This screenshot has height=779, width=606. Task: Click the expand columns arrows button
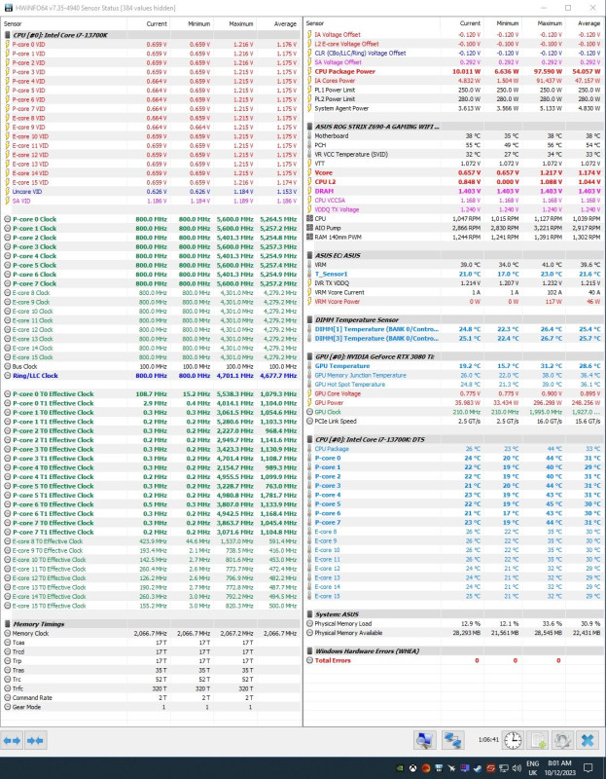[x=12, y=740]
